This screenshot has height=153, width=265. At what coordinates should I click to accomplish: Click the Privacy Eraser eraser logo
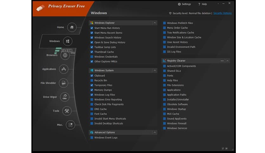[x=41, y=8]
